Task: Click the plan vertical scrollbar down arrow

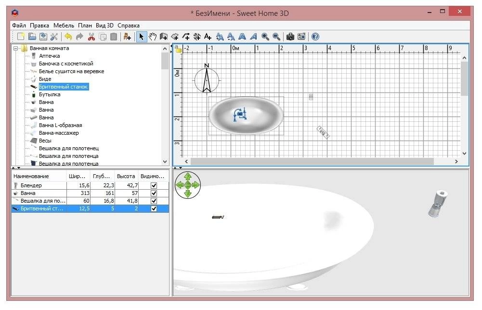Action: tap(464, 153)
